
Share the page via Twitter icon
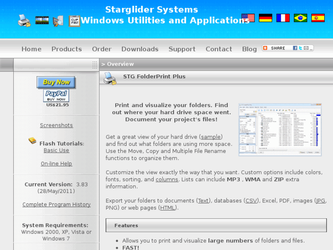click(x=300, y=48)
